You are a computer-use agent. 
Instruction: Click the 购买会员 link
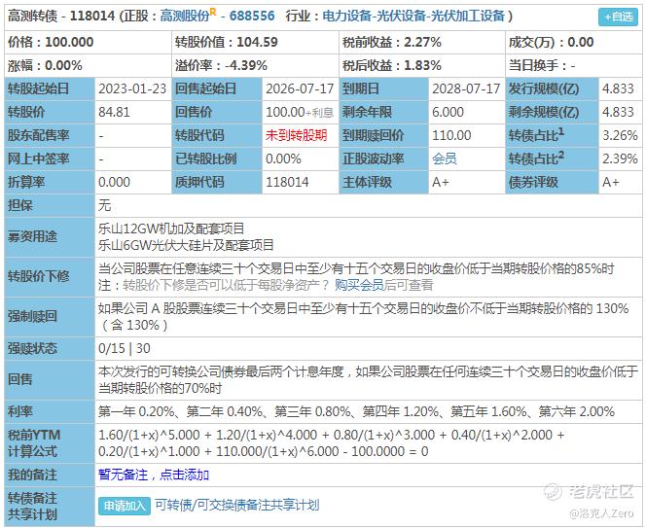(359, 285)
